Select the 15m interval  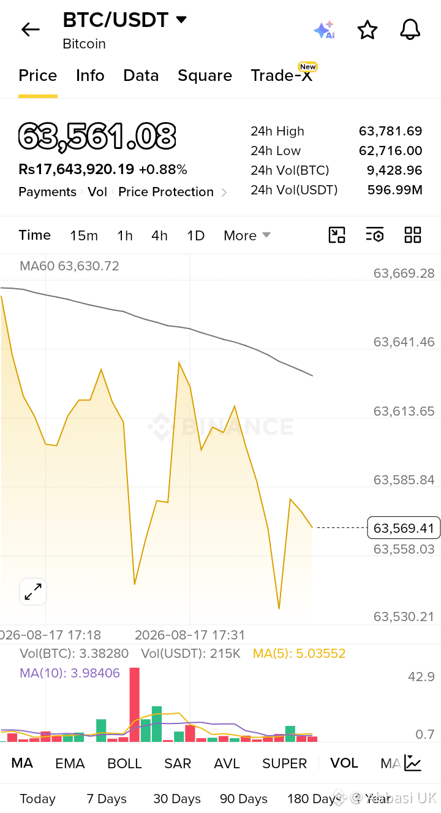coord(84,235)
